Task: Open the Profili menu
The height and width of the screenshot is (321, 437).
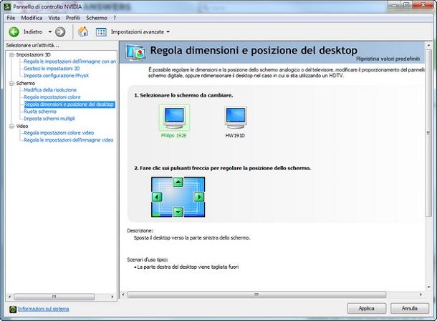Action: click(x=73, y=18)
